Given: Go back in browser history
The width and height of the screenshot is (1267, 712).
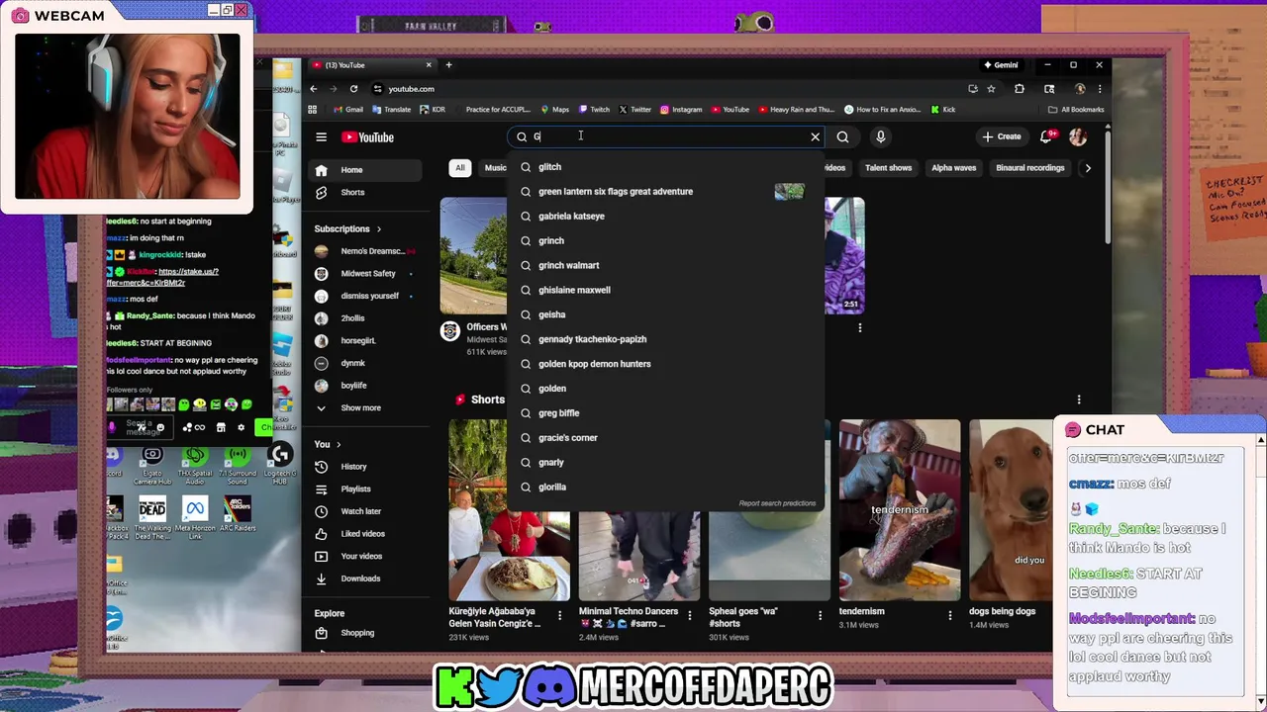Looking at the screenshot, I should pyautogui.click(x=314, y=89).
